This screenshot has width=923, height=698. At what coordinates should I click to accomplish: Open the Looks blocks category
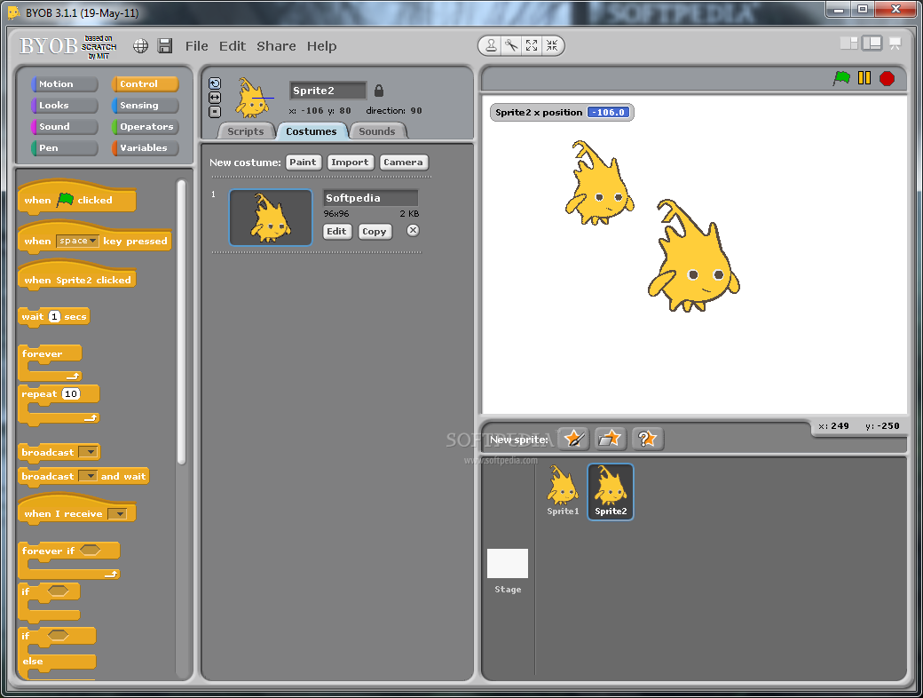tap(64, 106)
